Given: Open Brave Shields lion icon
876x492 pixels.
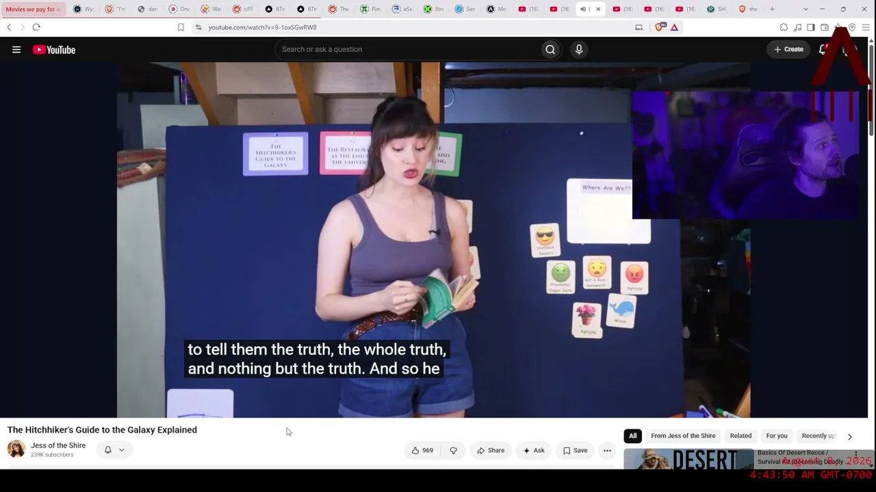Looking at the screenshot, I should point(660,27).
